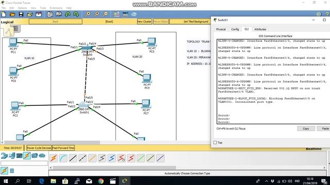Click the New file icon in toolbar
The width and height of the screenshot is (330, 185).
point(4,14)
